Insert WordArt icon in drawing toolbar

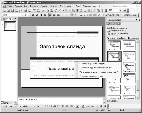[54, 106]
